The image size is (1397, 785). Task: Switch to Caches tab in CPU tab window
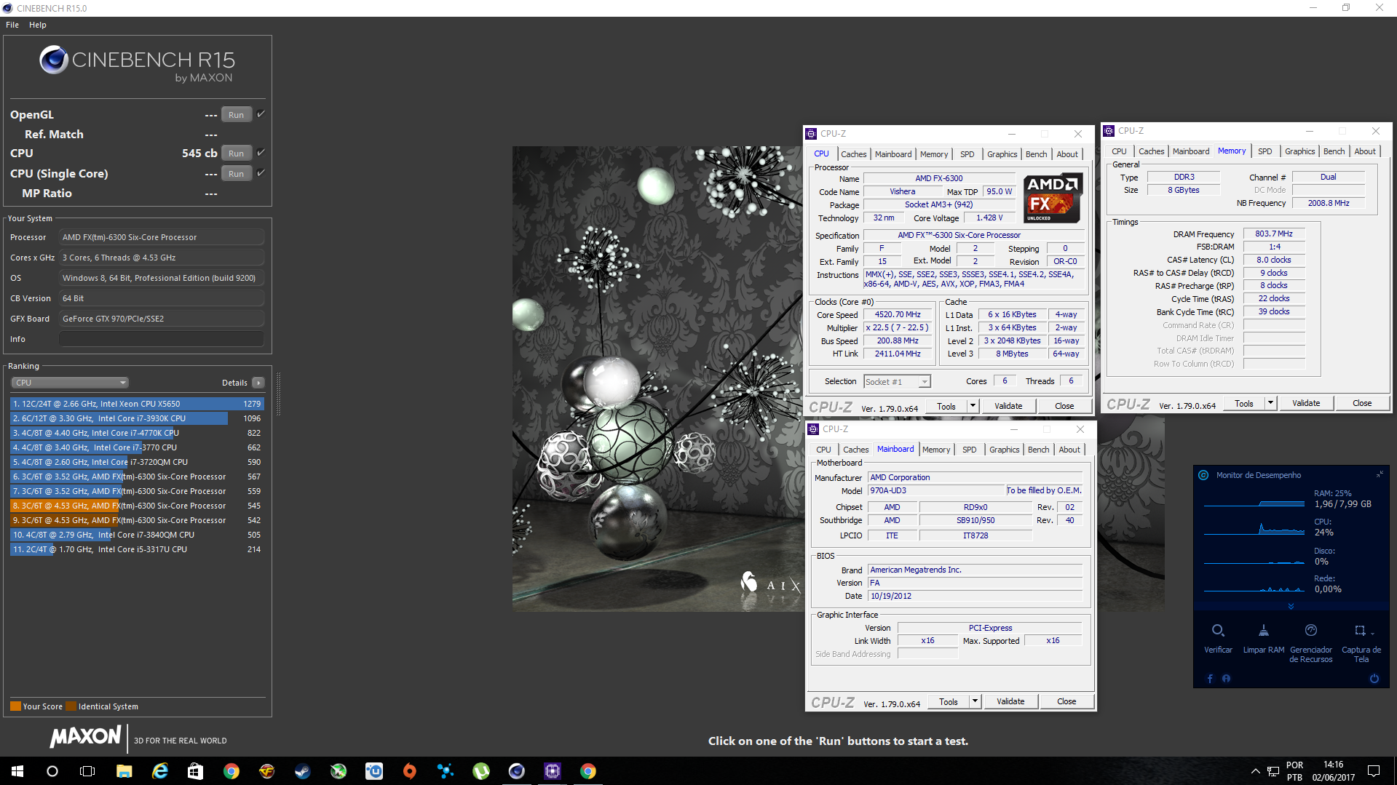click(853, 154)
